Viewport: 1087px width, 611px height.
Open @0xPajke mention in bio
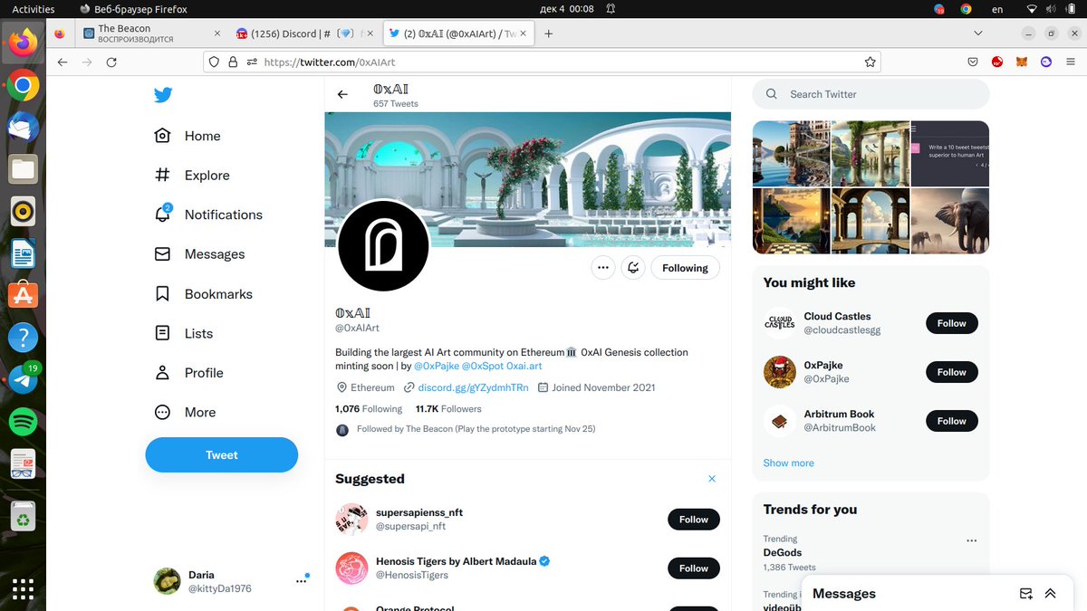(436, 366)
